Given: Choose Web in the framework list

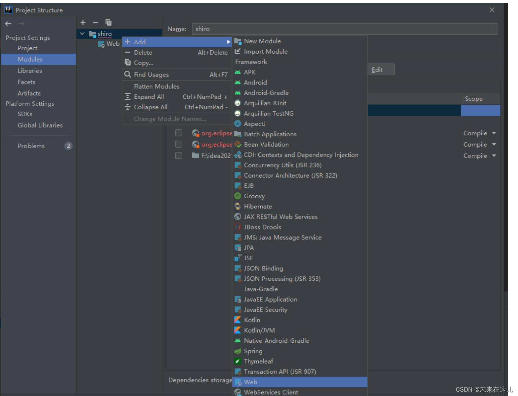Looking at the screenshot, I should (300, 382).
